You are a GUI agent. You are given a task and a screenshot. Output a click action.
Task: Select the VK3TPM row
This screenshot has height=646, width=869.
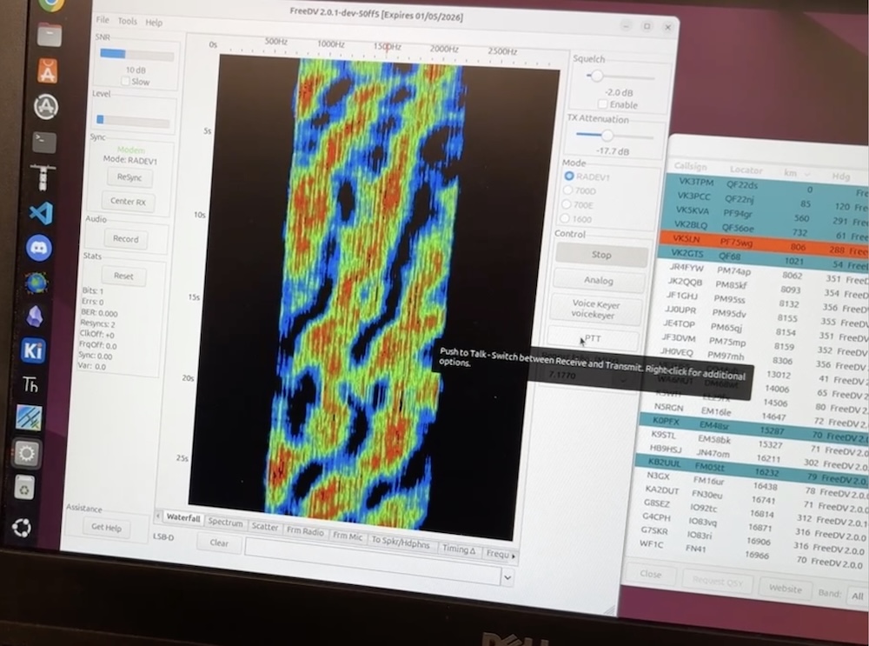pyautogui.click(x=767, y=186)
